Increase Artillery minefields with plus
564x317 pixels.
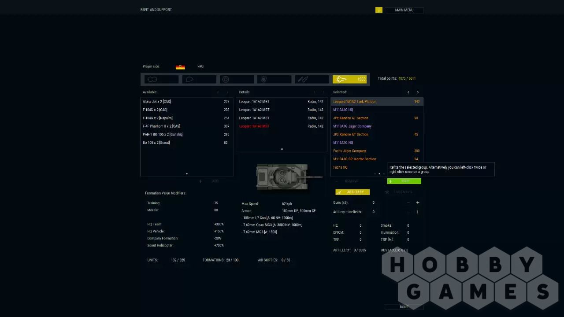point(418,212)
